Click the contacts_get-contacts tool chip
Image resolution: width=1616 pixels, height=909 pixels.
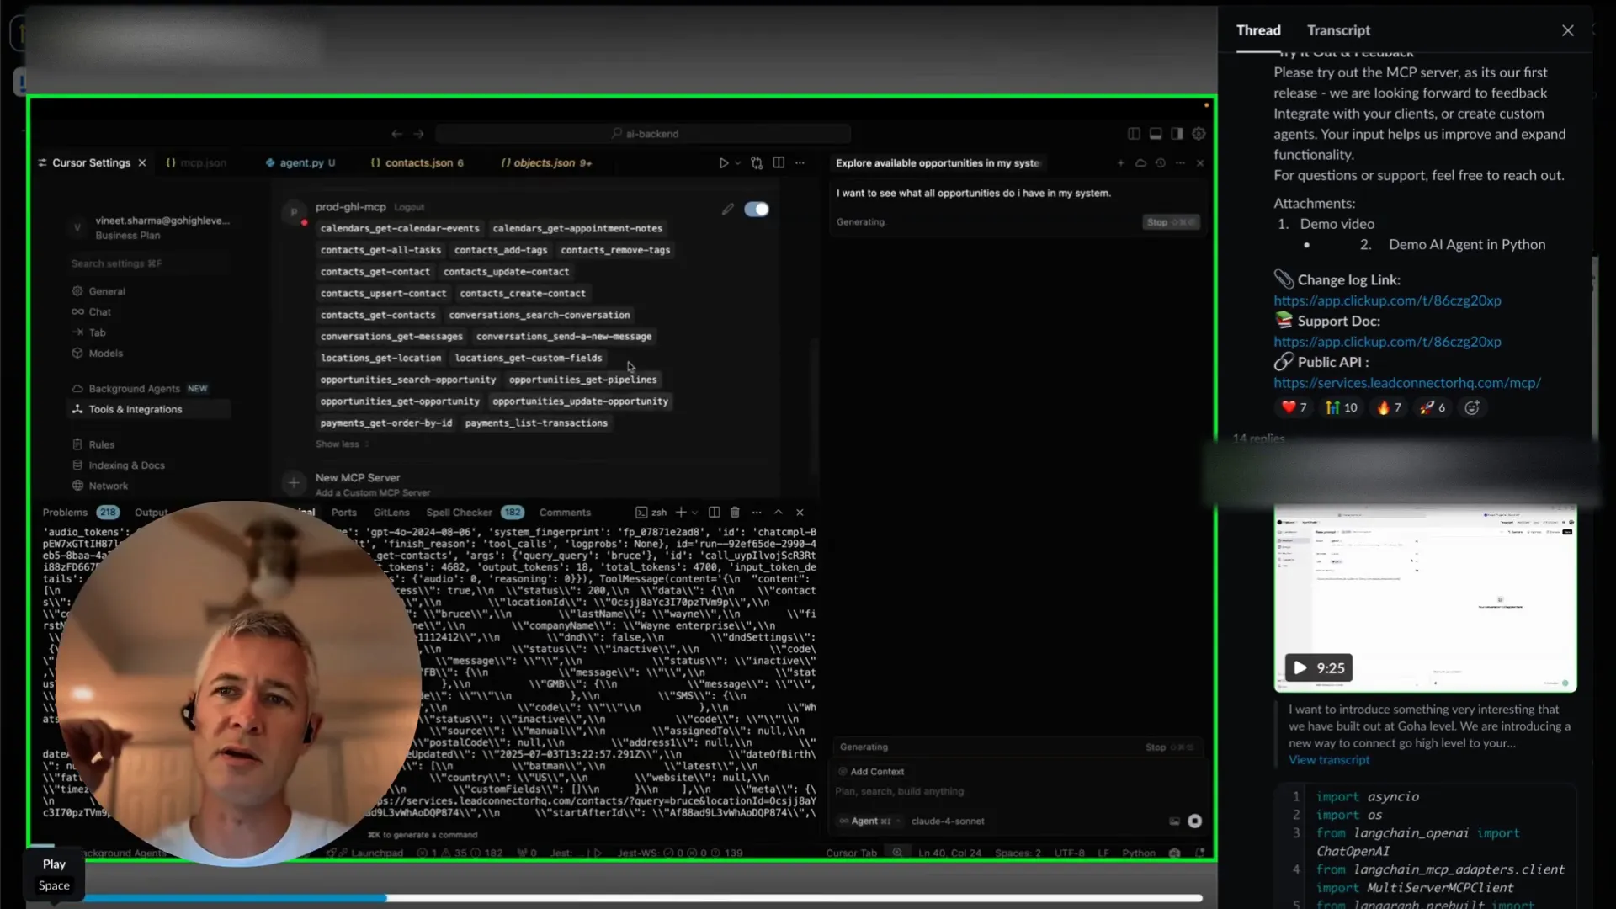[x=378, y=315]
